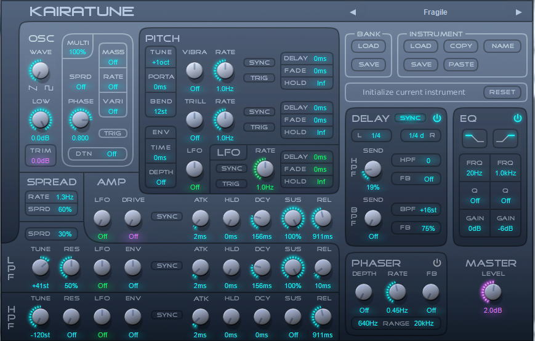Click the AMP DRIVE knob
The image size is (535, 341).
[x=133, y=219]
